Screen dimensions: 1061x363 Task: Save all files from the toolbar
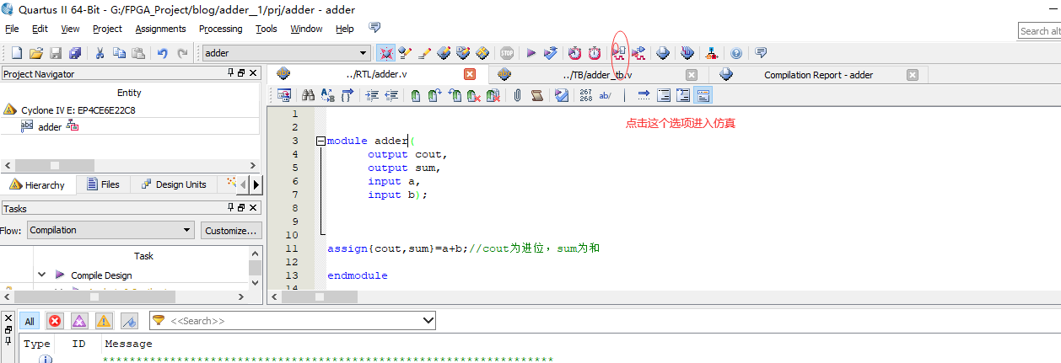click(75, 53)
